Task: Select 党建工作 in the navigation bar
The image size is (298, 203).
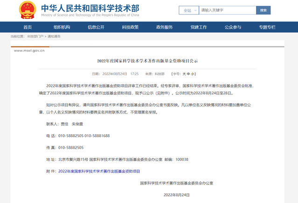Action: [199, 27]
